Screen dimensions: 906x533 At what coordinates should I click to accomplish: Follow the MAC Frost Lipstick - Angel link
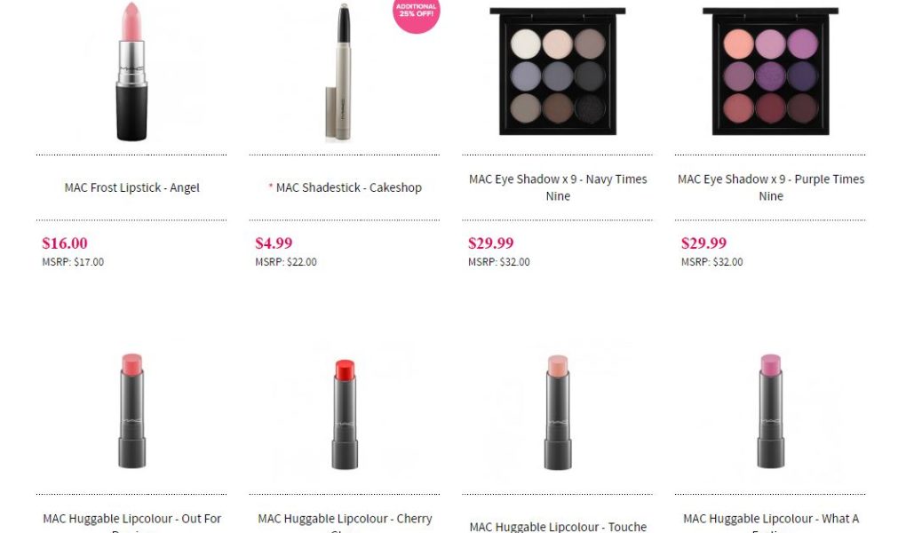pos(131,187)
